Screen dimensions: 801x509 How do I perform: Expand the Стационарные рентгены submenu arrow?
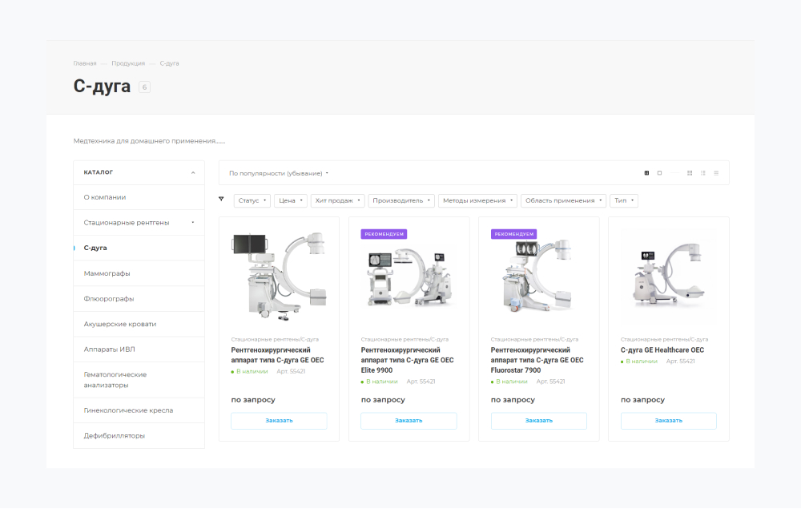click(x=193, y=223)
